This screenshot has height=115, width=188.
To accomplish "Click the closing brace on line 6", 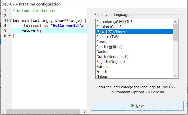I will coord(13,36).
